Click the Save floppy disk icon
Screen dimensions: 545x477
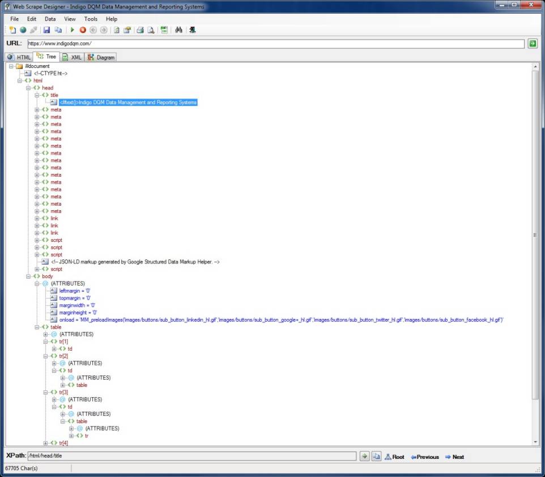pos(46,30)
